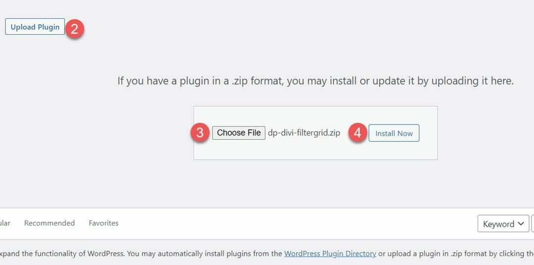Switch to the Recommended tab
The height and width of the screenshot is (265, 534).
[49, 223]
